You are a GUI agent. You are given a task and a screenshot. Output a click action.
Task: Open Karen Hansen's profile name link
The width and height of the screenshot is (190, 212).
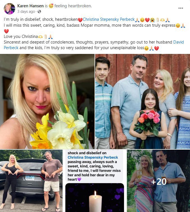30,6
